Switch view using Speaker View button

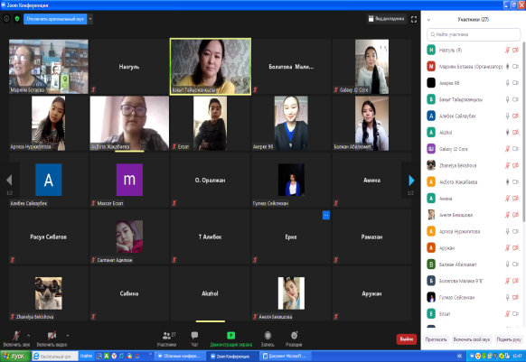click(x=386, y=19)
